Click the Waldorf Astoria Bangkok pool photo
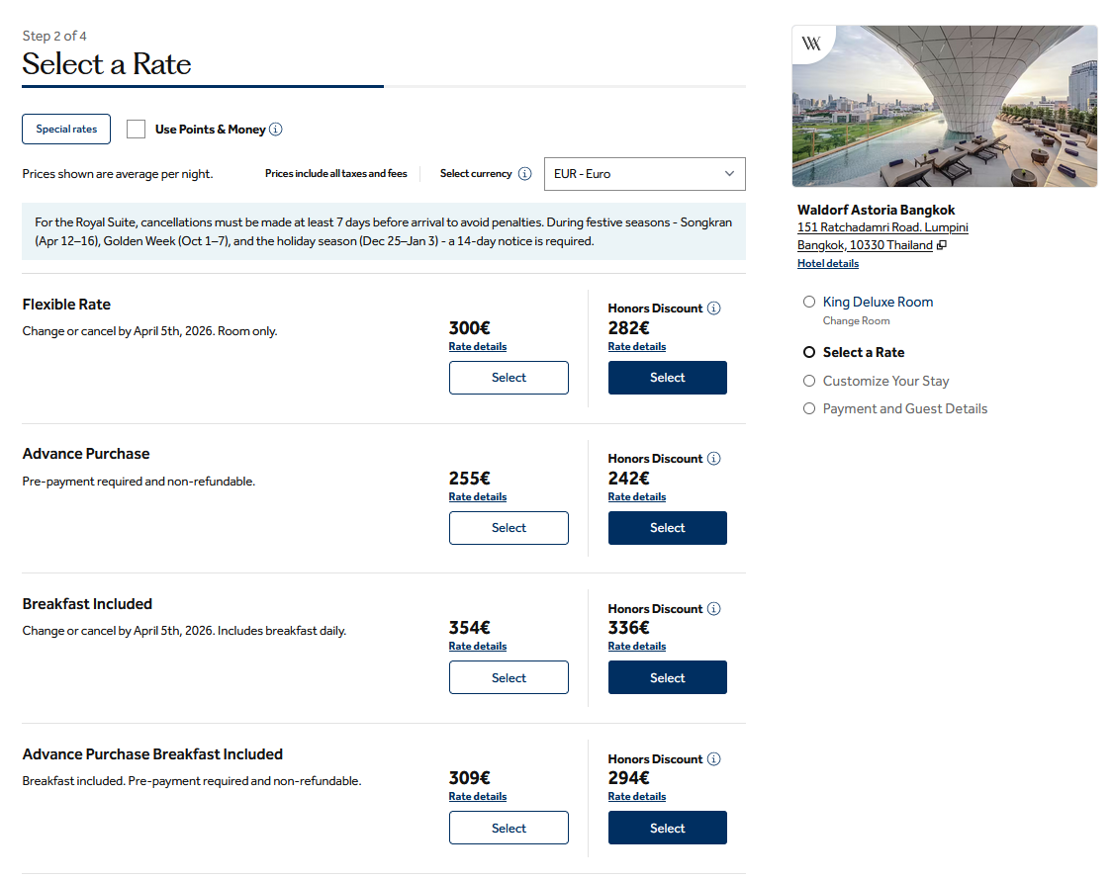This screenshot has height=880, width=1113. [x=944, y=106]
